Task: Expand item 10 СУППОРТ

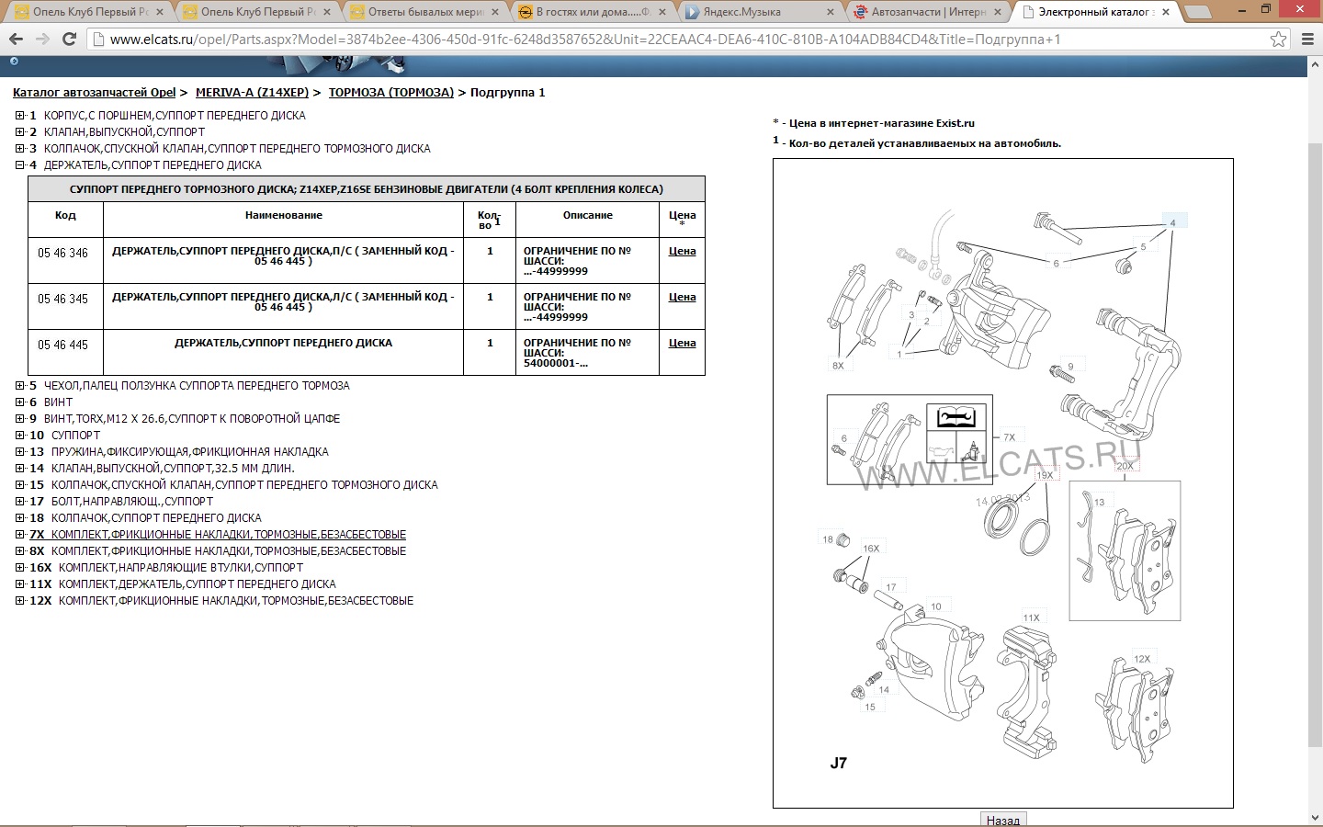Action: click(20, 436)
